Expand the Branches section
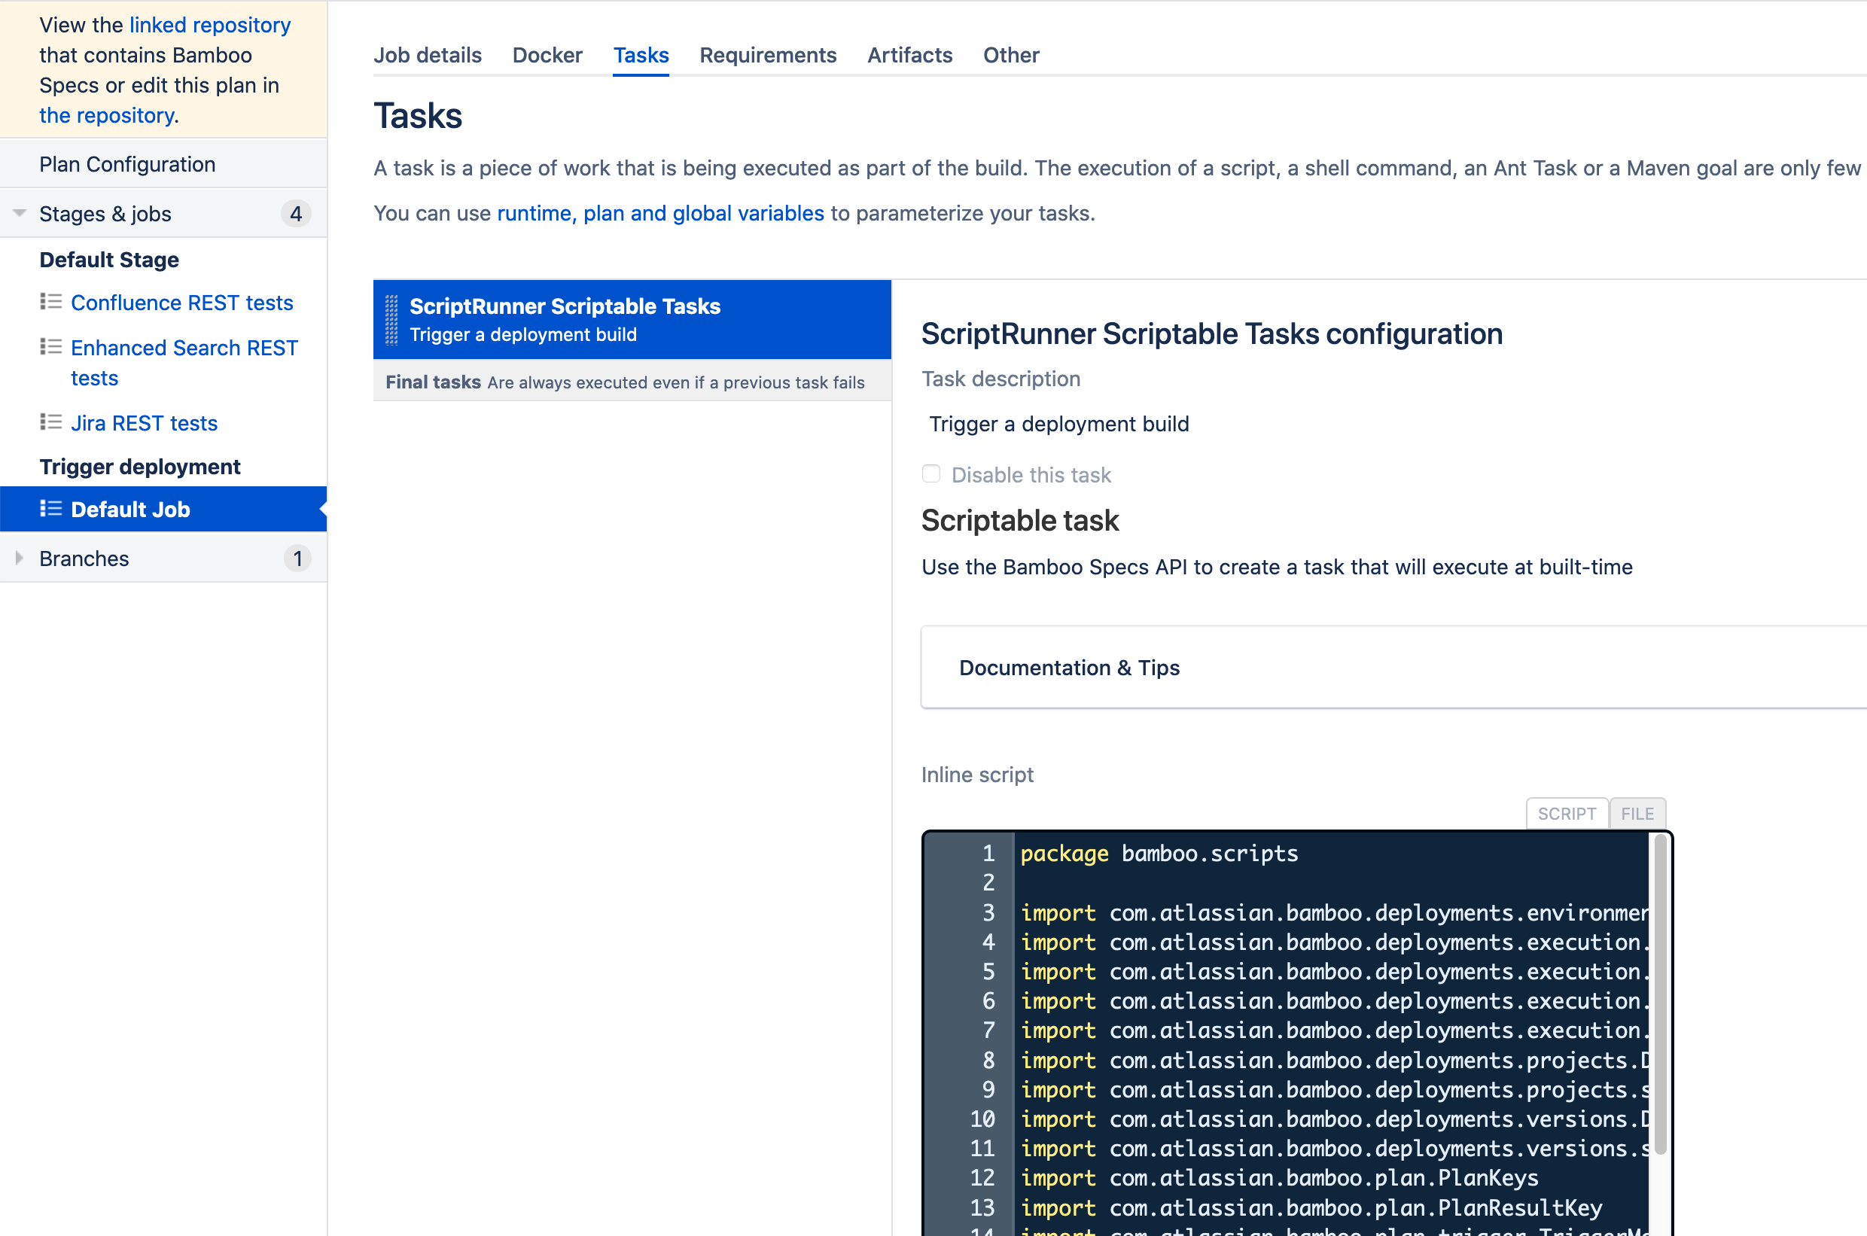The image size is (1867, 1236). tap(20, 558)
